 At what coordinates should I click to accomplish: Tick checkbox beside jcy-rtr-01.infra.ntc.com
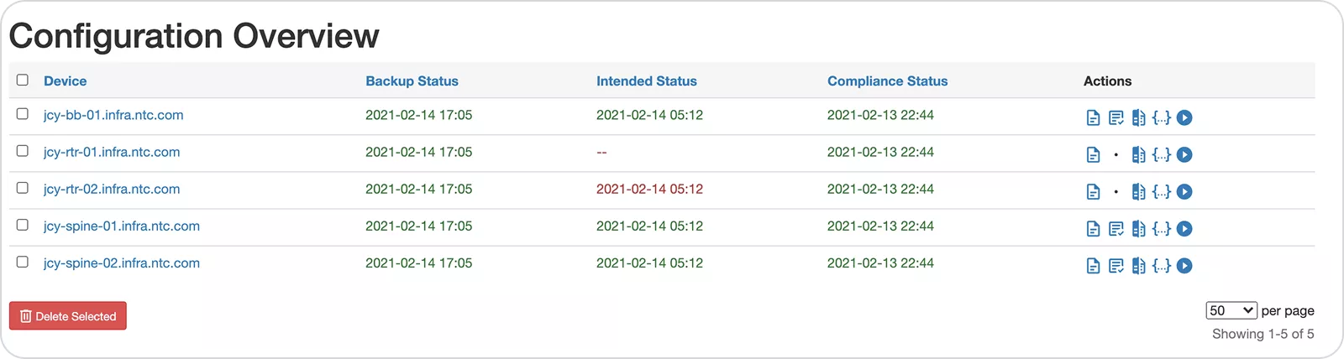point(23,151)
